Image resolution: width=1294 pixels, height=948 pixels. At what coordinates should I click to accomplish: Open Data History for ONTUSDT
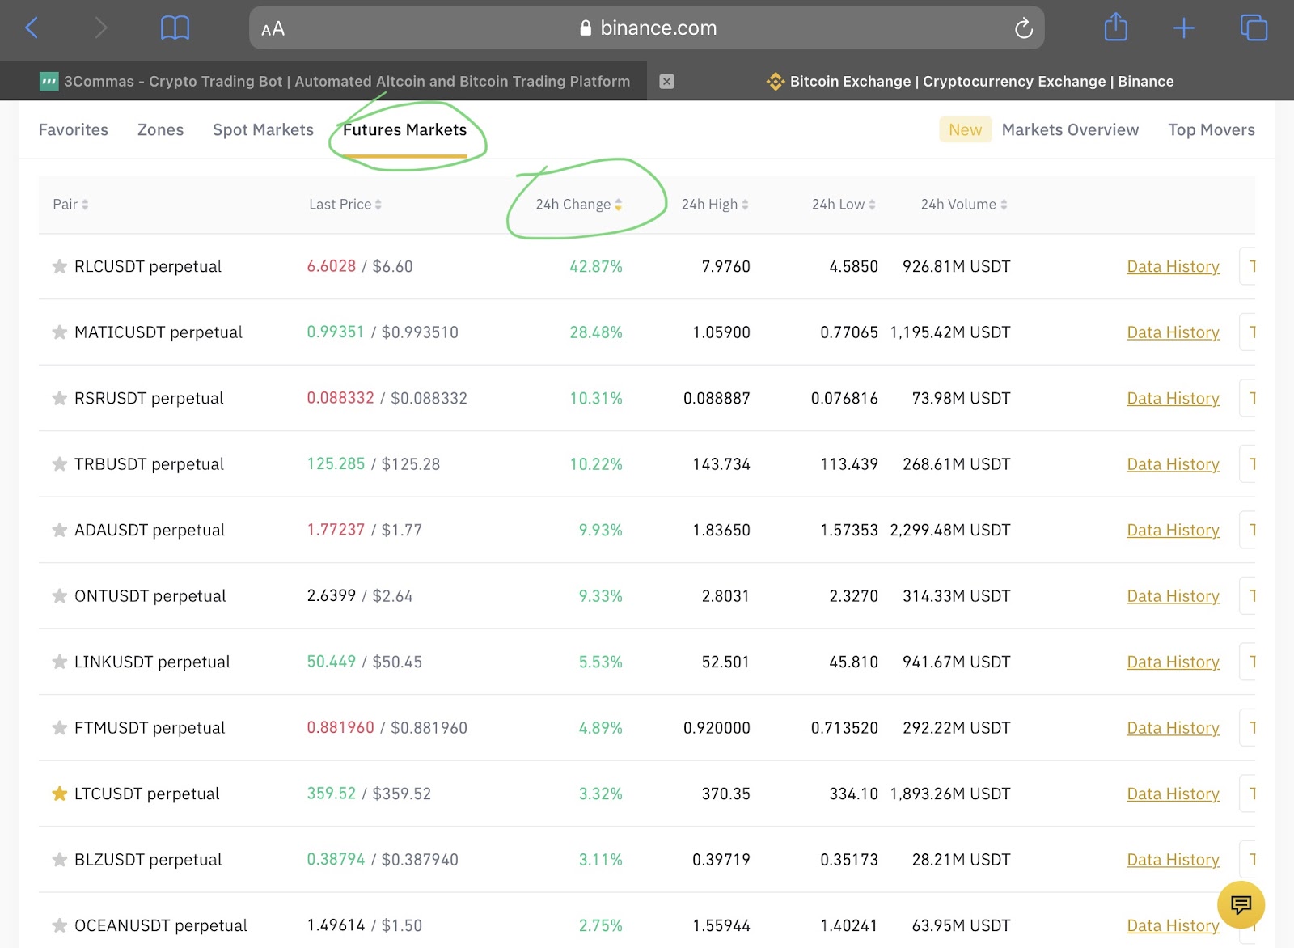pos(1173,596)
